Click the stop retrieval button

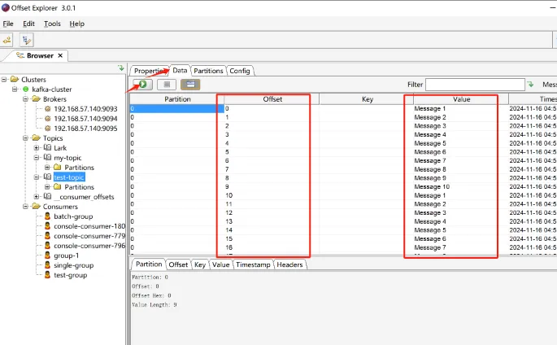click(167, 85)
